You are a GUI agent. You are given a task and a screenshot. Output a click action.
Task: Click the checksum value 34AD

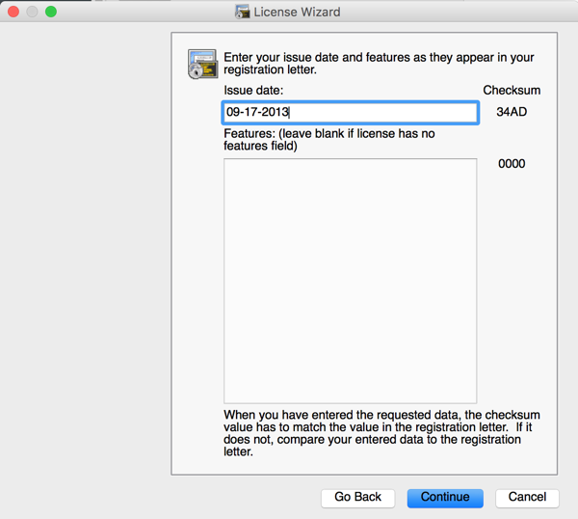point(512,112)
